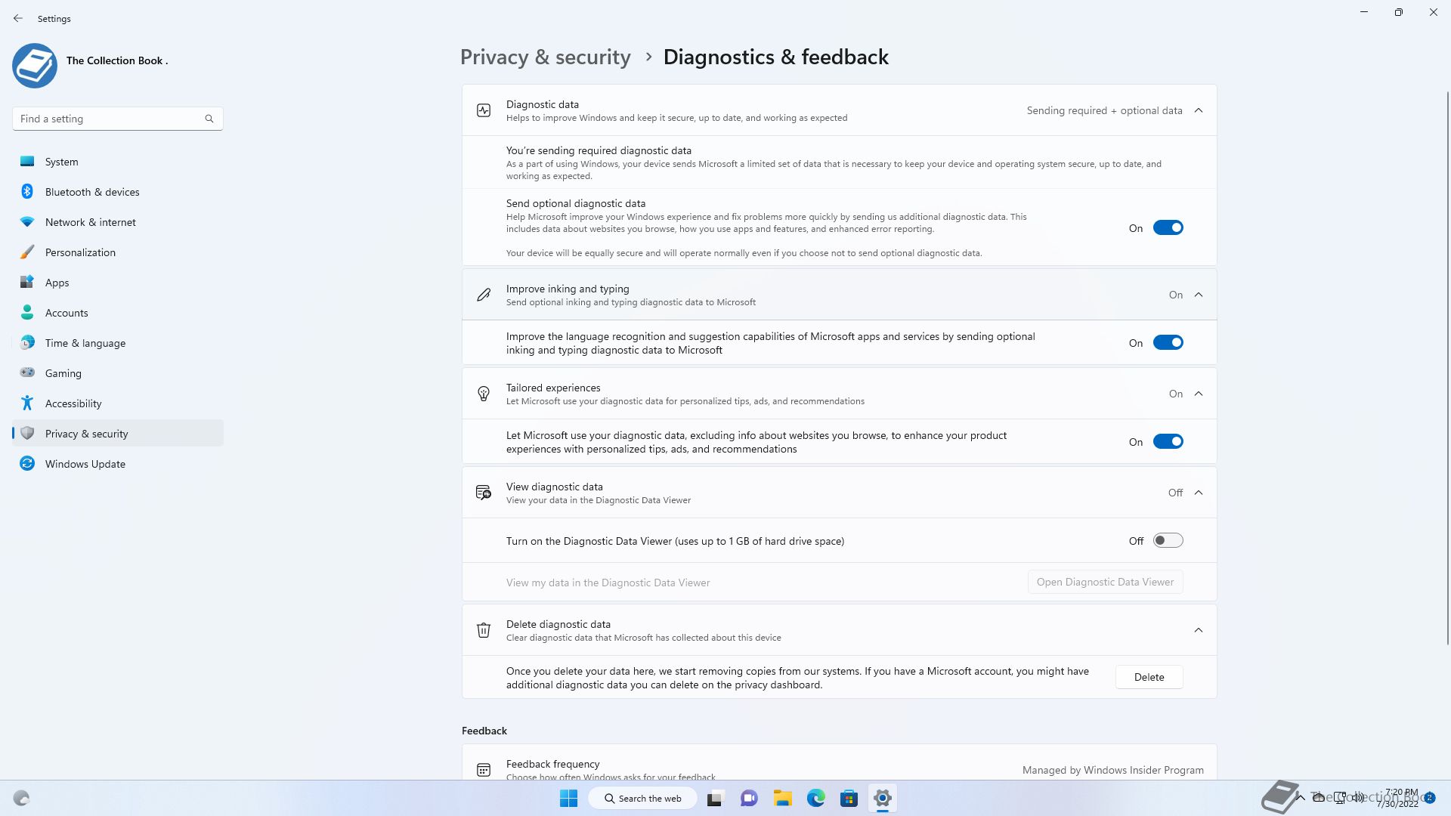Open File Explorer from taskbar
This screenshot has width=1451, height=816.
click(782, 798)
